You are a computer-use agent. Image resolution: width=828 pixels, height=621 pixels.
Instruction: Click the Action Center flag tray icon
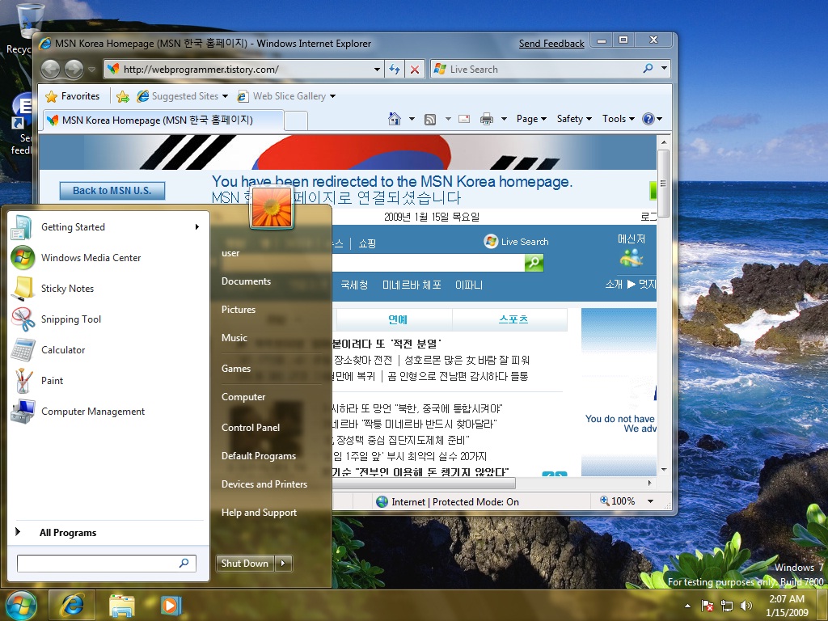click(707, 606)
